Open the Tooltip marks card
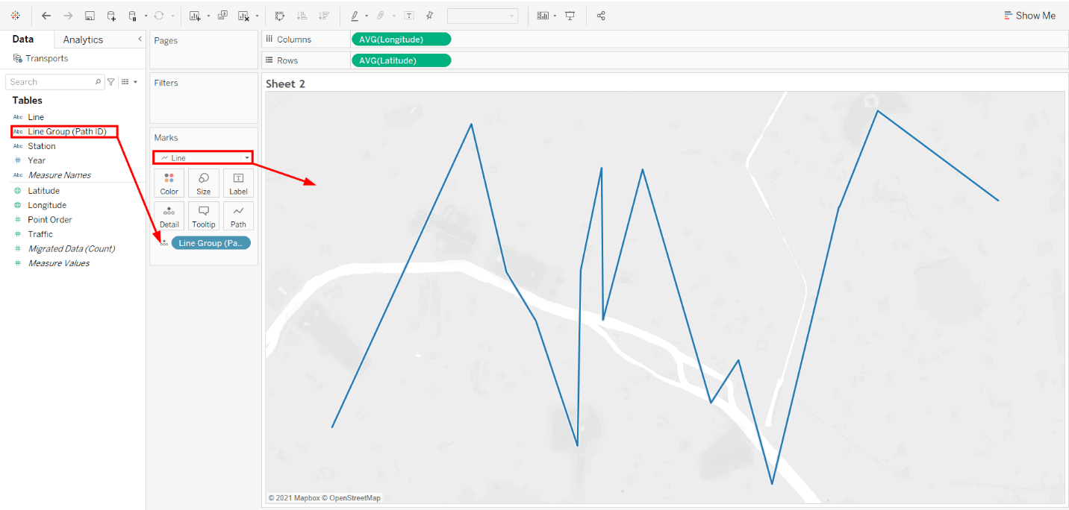This screenshot has height=510, width=1069. pyautogui.click(x=204, y=216)
